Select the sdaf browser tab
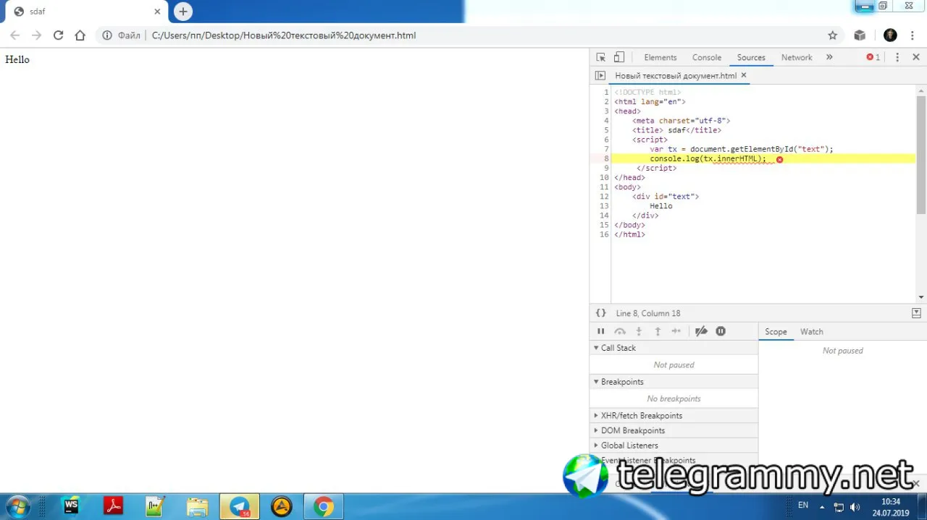The width and height of the screenshot is (927, 520). pos(85,12)
